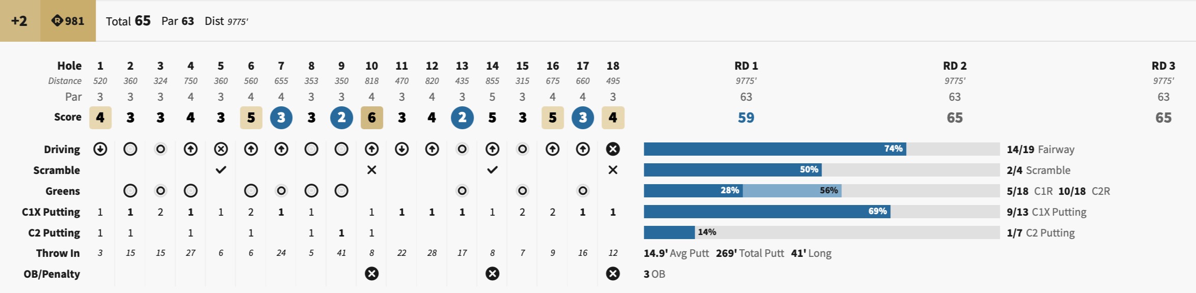Click the hole 13 greens bullseye icon
Screen dimensions: 1196x293
[x=462, y=191]
